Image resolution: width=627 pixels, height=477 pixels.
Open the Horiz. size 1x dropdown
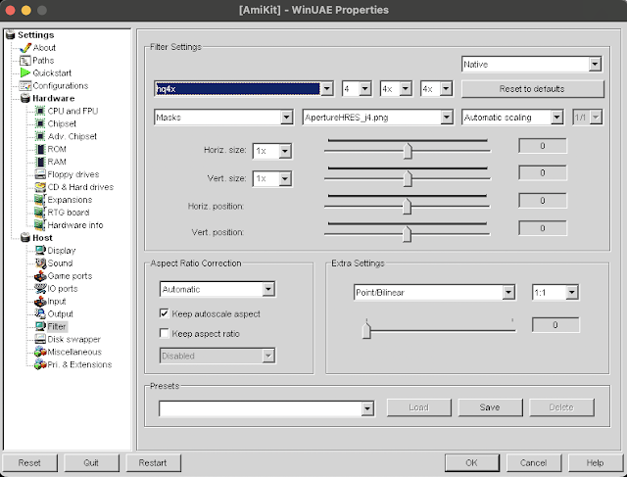click(x=285, y=151)
